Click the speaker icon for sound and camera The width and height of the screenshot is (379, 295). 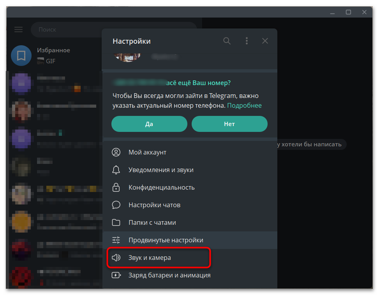[116, 258]
